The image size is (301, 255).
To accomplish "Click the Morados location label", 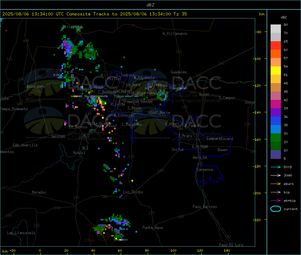I will [x=39, y=192].
